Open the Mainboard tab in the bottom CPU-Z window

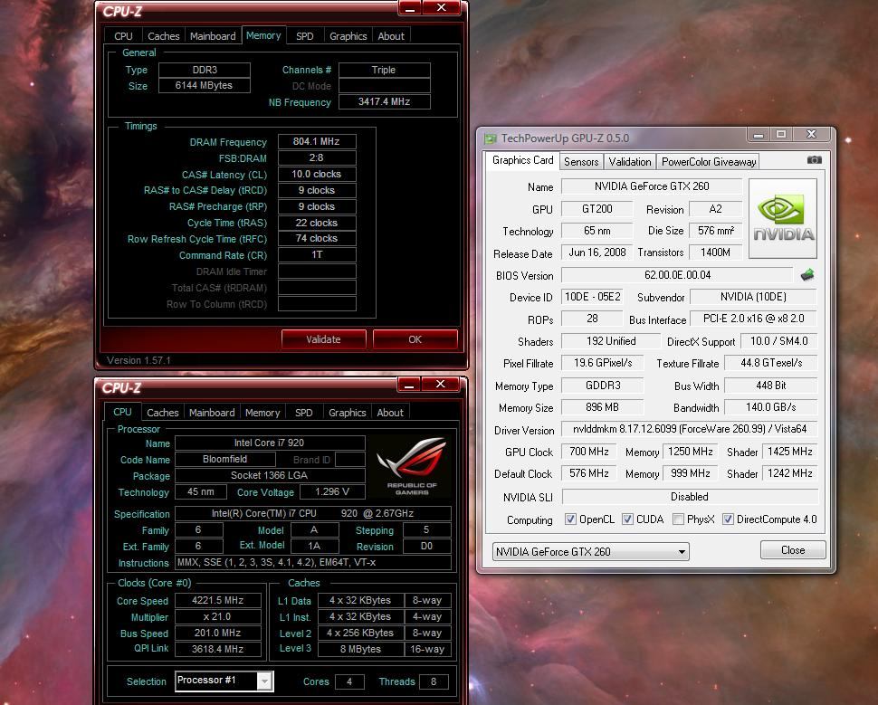(212, 413)
